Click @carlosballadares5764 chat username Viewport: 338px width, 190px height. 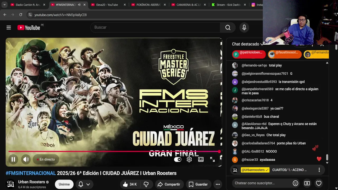click(x=258, y=143)
